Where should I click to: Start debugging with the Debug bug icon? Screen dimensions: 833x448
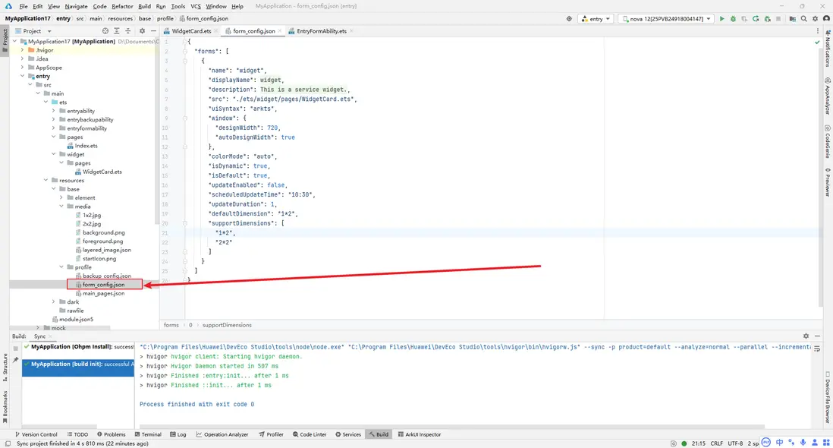pyautogui.click(x=733, y=18)
